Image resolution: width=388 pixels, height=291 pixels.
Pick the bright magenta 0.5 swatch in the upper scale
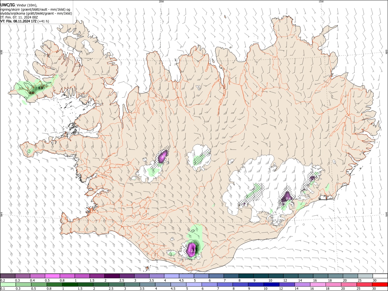[x=52, y=276]
